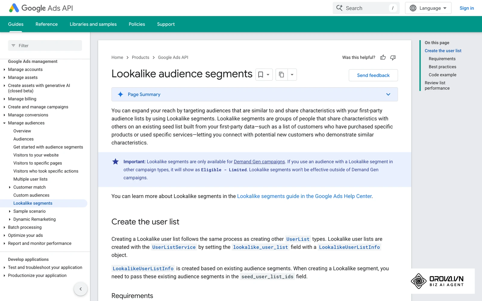Select Visitors to your website

36,155
